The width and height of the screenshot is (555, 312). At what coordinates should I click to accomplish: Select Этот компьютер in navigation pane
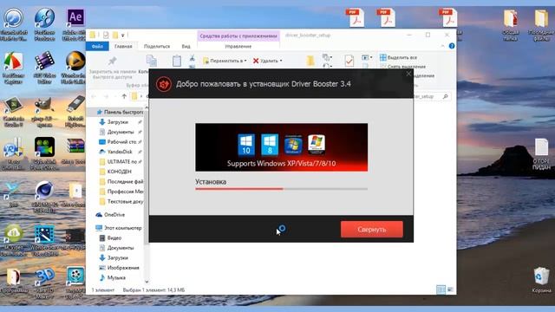119,228
